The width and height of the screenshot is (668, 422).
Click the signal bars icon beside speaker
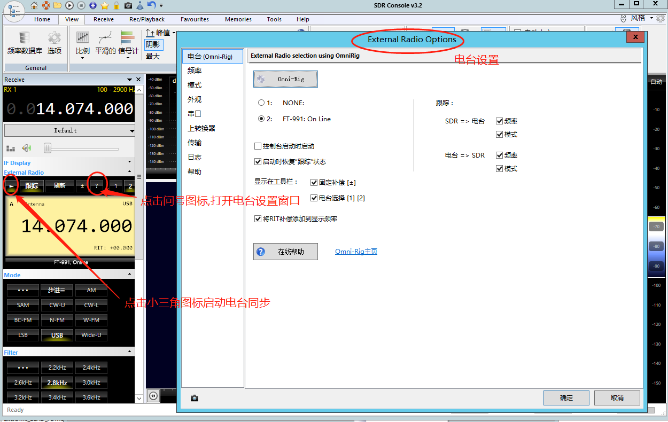pos(11,149)
